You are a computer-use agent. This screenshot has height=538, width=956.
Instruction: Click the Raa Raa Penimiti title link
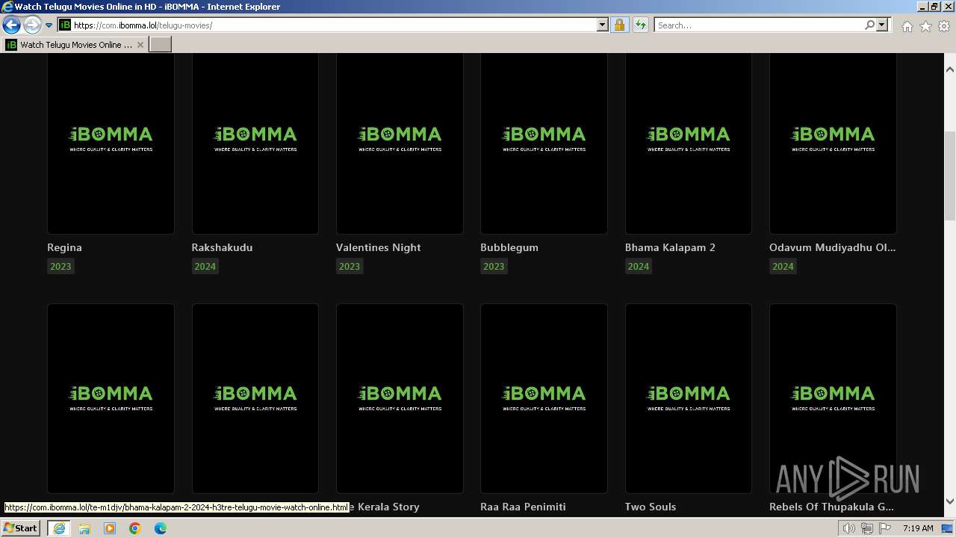523,507
